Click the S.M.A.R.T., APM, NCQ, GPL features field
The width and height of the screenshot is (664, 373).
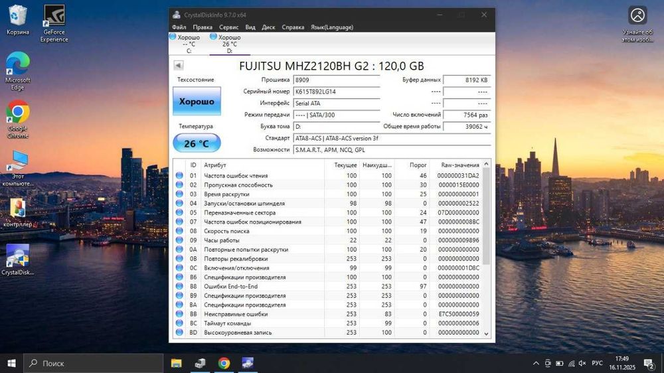coord(392,150)
